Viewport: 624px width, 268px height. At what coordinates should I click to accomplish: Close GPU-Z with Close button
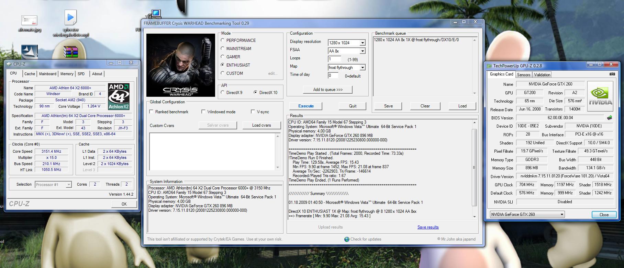604,214
